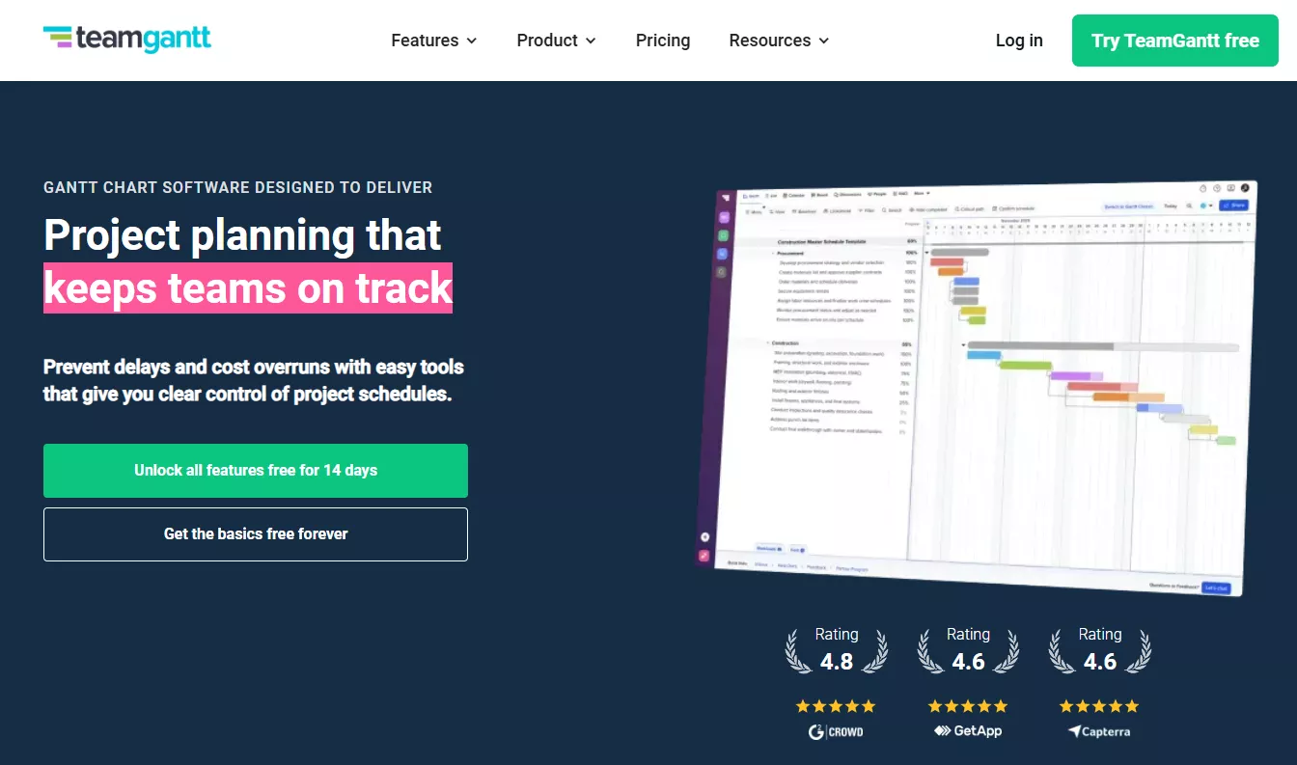Click the blue Share button in the Gantt preview
This screenshot has width=1297, height=765.
tap(1233, 205)
